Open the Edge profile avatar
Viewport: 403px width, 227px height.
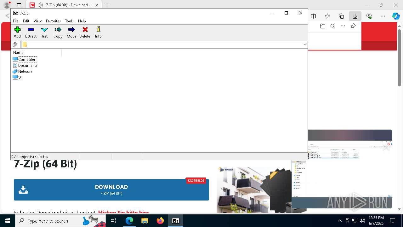[7, 5]
